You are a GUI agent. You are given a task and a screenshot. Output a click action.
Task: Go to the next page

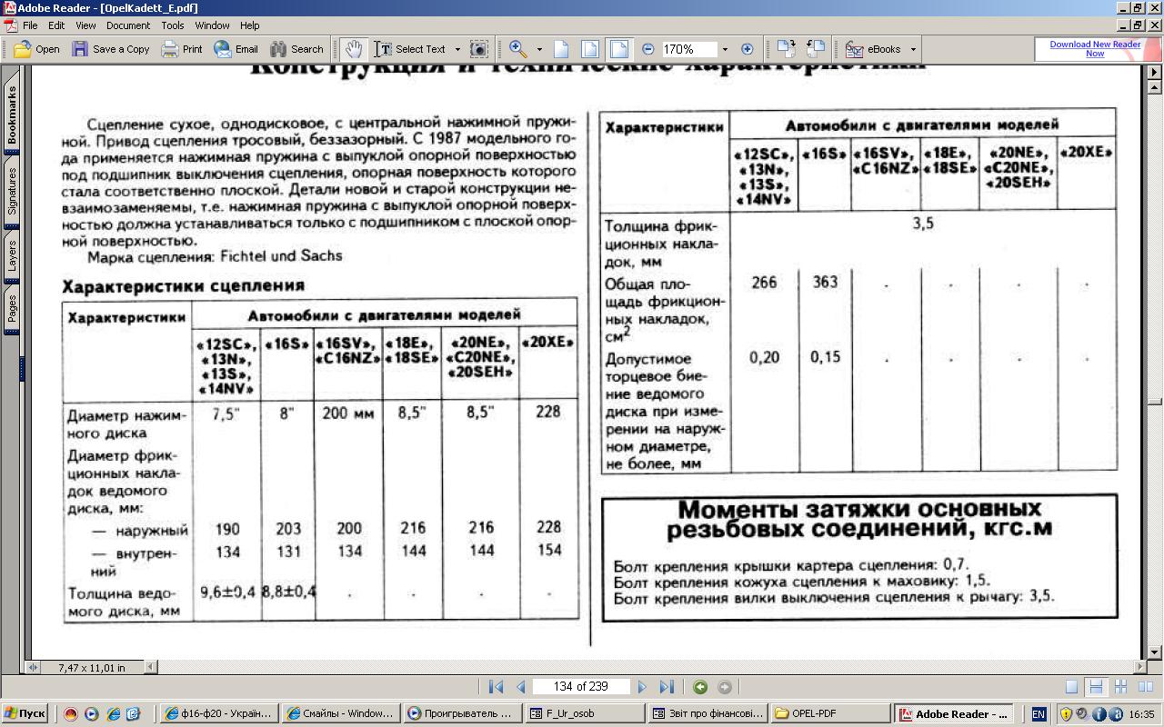point(642,687)
